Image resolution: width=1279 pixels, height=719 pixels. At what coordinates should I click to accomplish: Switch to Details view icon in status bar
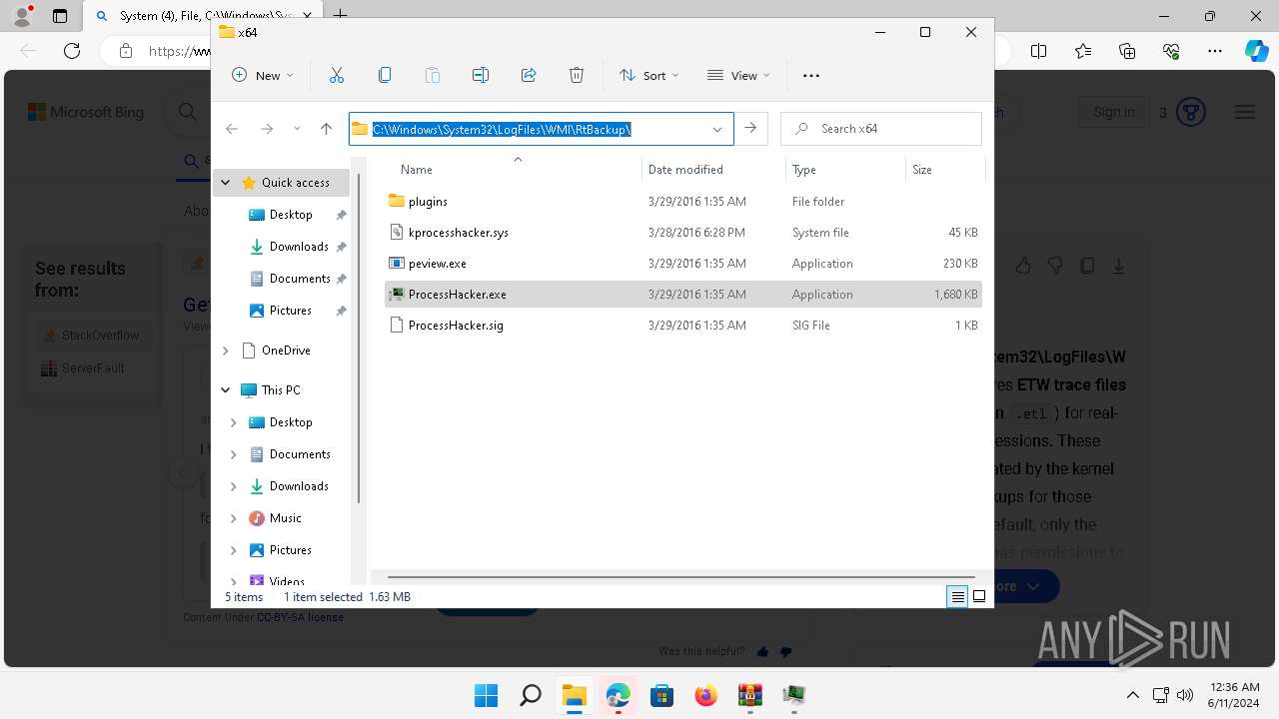(x=957, y=597)
